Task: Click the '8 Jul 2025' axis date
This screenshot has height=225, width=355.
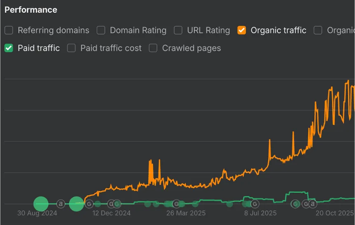Action: [260, 213]
